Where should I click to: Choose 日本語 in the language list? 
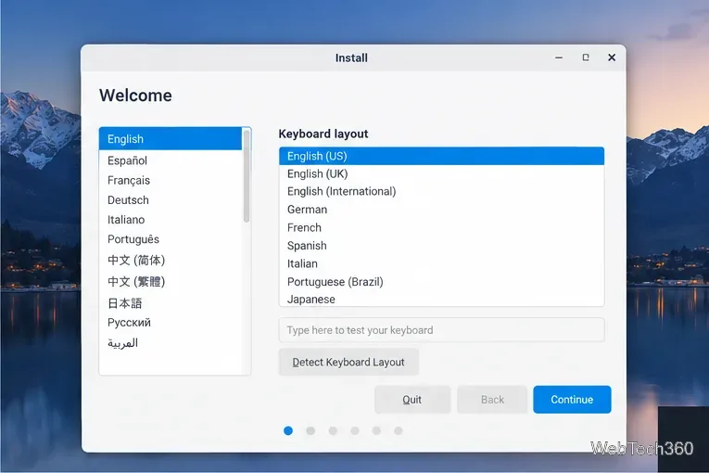coord(171,302)
